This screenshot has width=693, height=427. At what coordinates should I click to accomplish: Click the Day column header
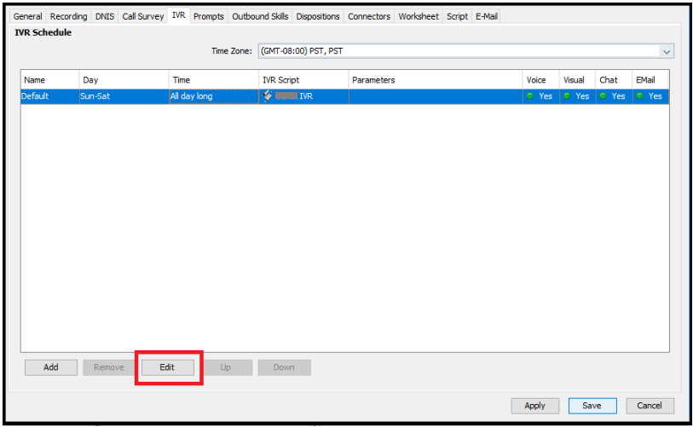pos(124,80)
